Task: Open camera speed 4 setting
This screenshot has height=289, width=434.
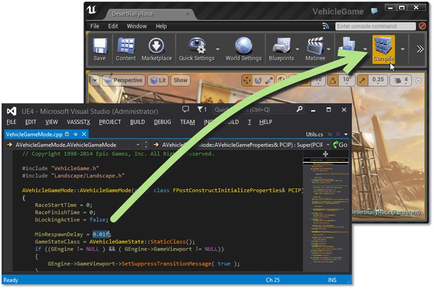Action: (401, 80)
